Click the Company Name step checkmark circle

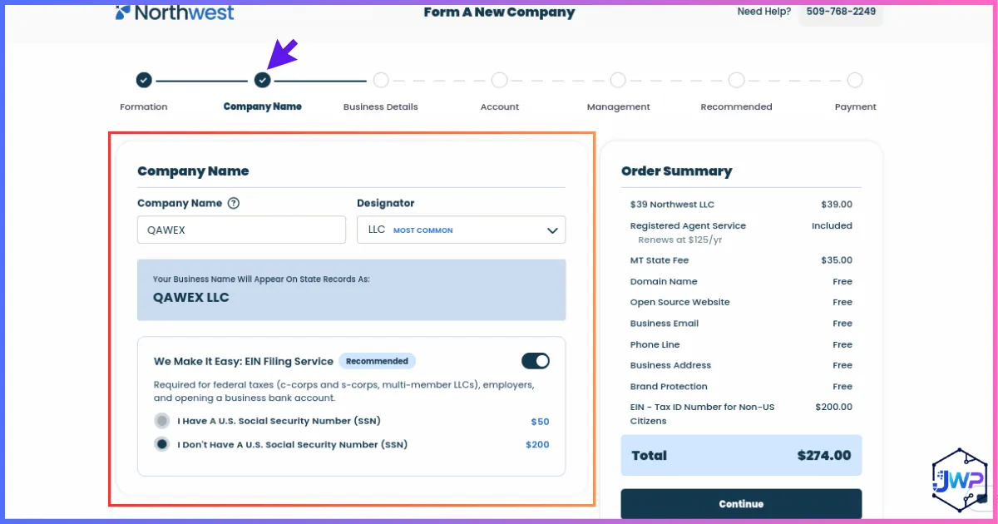click(263, 80)
